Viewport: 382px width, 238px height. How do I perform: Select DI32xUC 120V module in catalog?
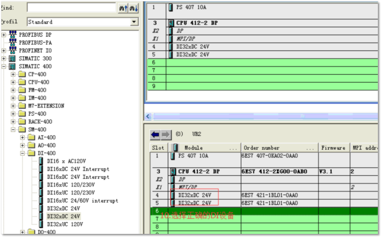click(65, 224)
